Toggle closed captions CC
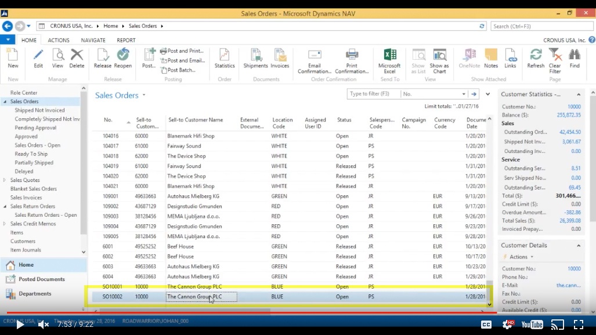This screenshot has height=335, width=596. 486,325
